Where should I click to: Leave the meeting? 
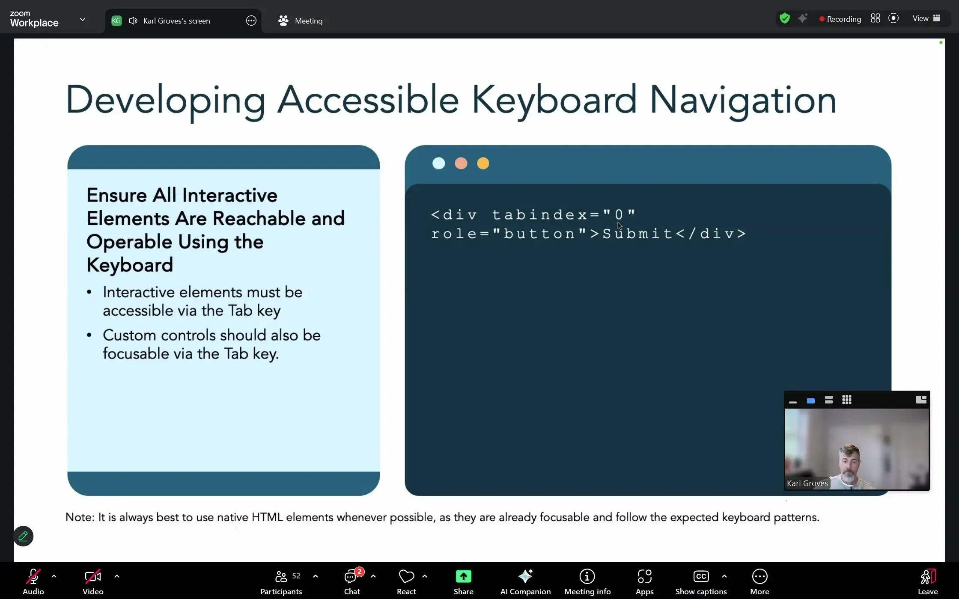click(x=928, y=581)
